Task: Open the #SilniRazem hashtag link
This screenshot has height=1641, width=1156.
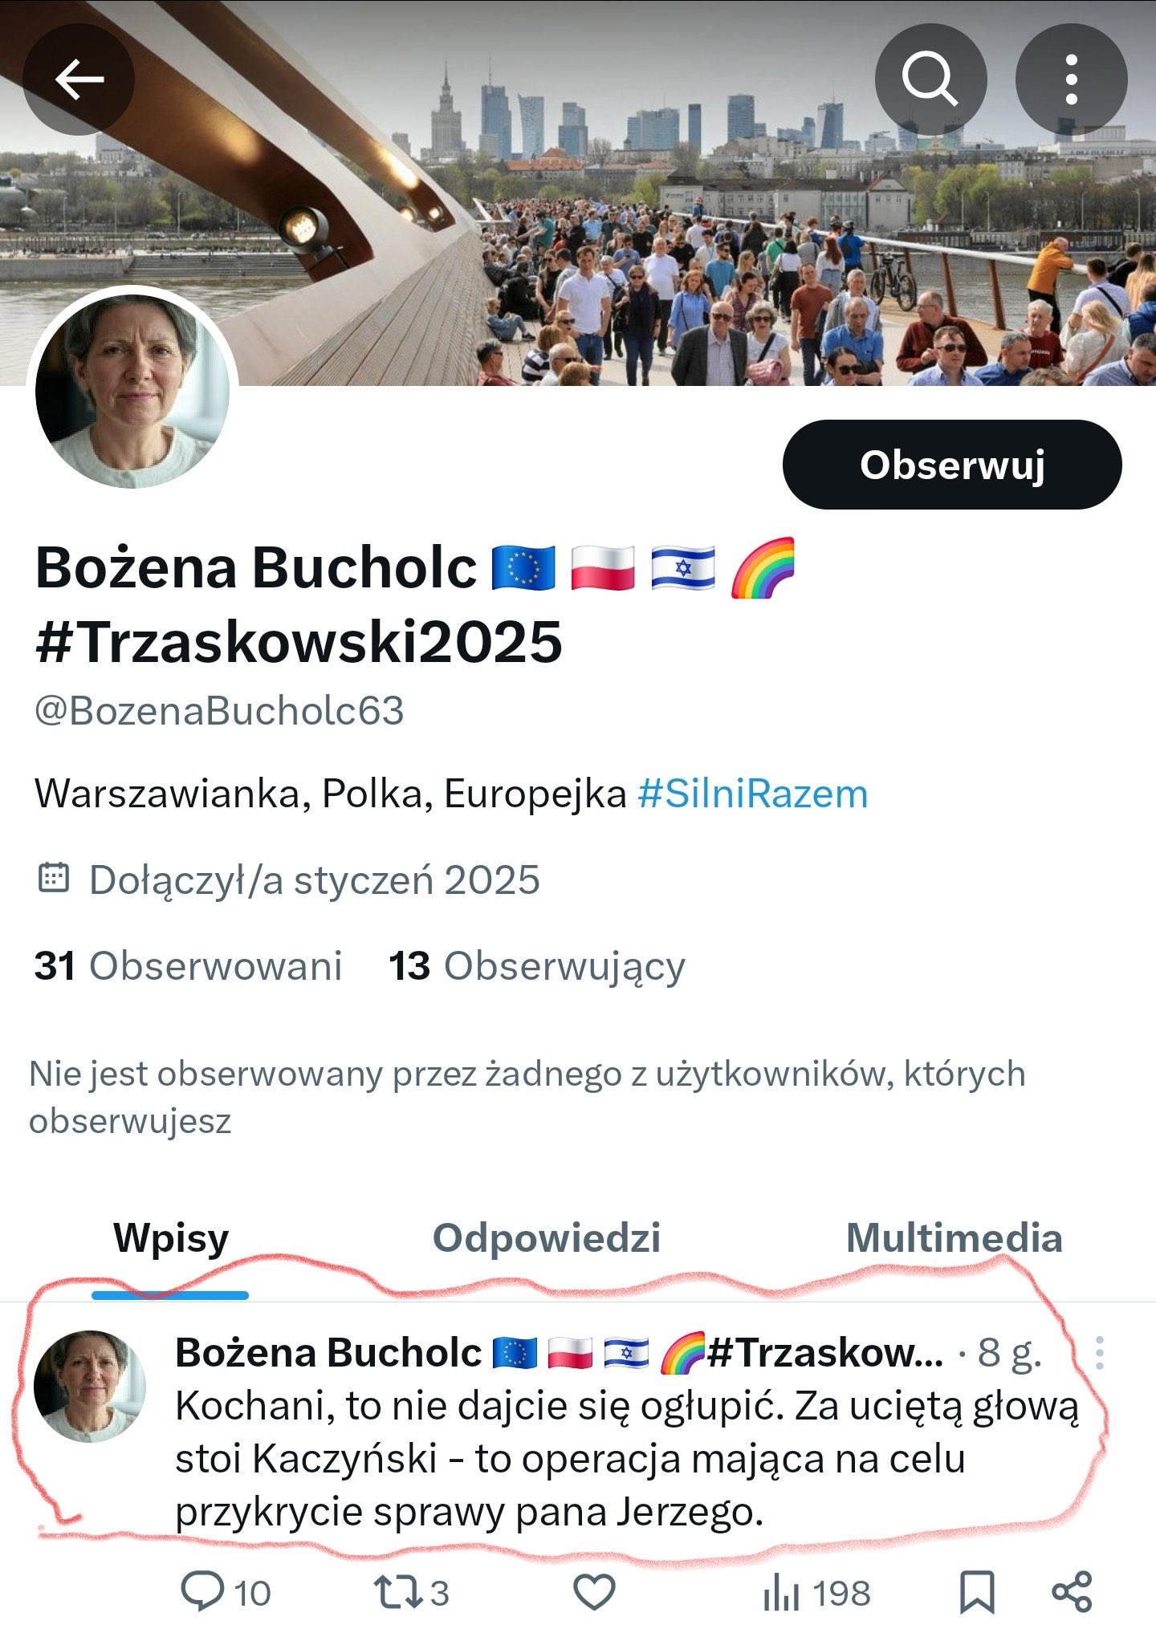Action: 752,794
